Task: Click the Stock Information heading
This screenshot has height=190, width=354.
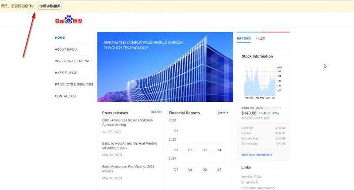Action: [x=257, y=56]
